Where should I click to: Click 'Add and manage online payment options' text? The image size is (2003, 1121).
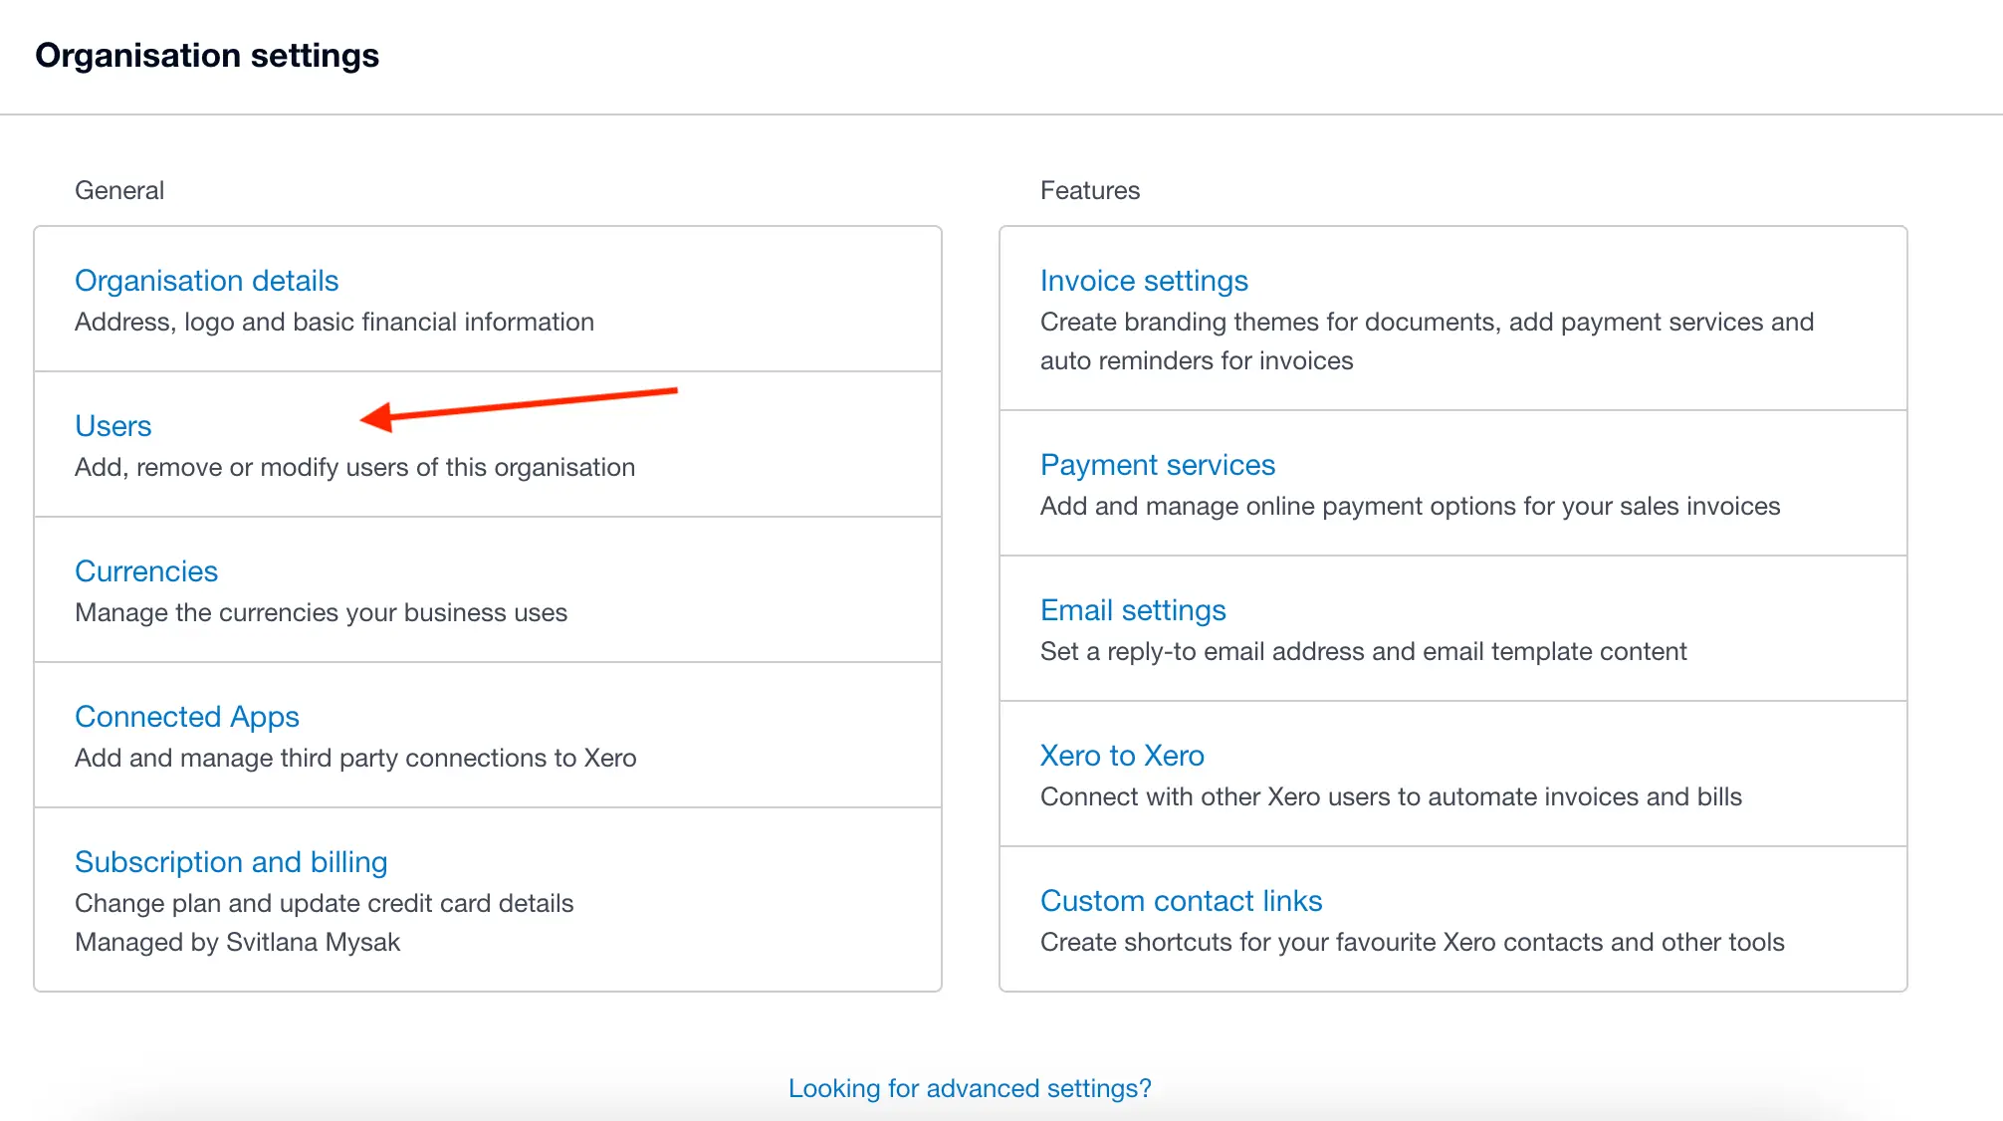coord(1410,506)
